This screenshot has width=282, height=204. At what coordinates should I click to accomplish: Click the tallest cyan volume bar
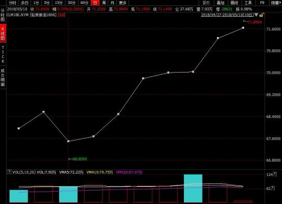point(193,188)
